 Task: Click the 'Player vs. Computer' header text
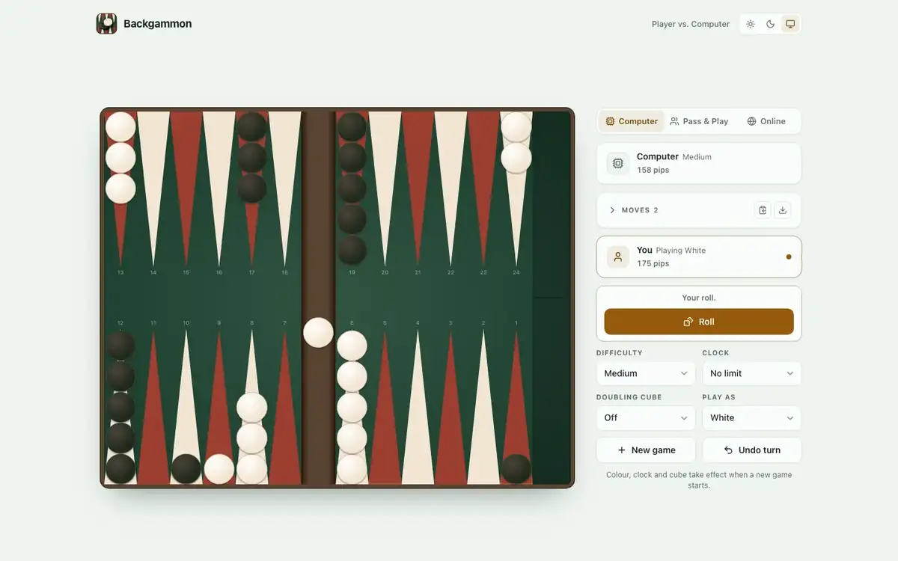[x=691, y=24]
